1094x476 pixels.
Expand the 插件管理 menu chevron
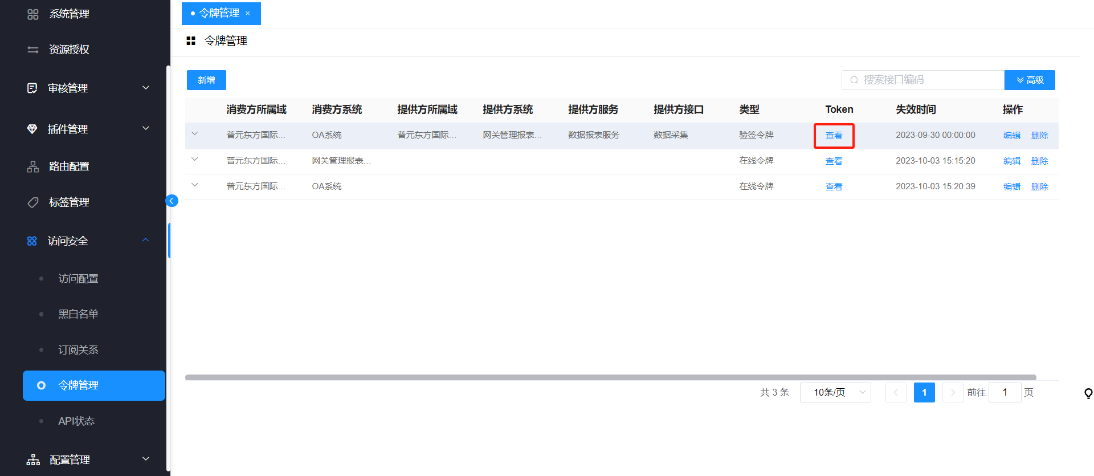pos(146,128)
